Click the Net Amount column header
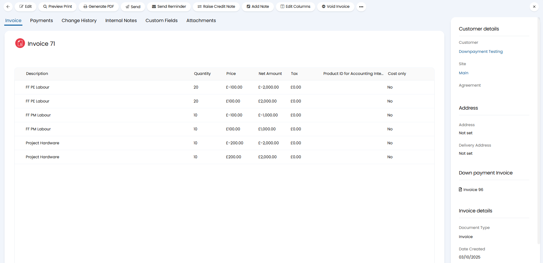This screenshot has height=263, width=543. pos(270,74)
